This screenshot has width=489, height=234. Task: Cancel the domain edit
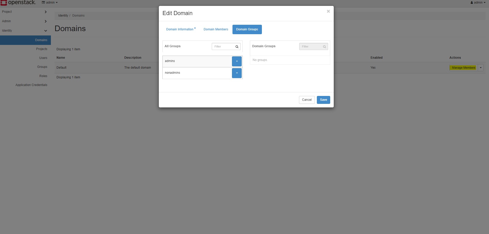click(307, 100)
